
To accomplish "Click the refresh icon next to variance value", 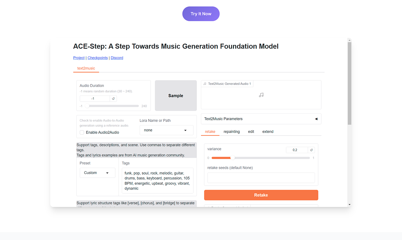I will pos(312,150).
